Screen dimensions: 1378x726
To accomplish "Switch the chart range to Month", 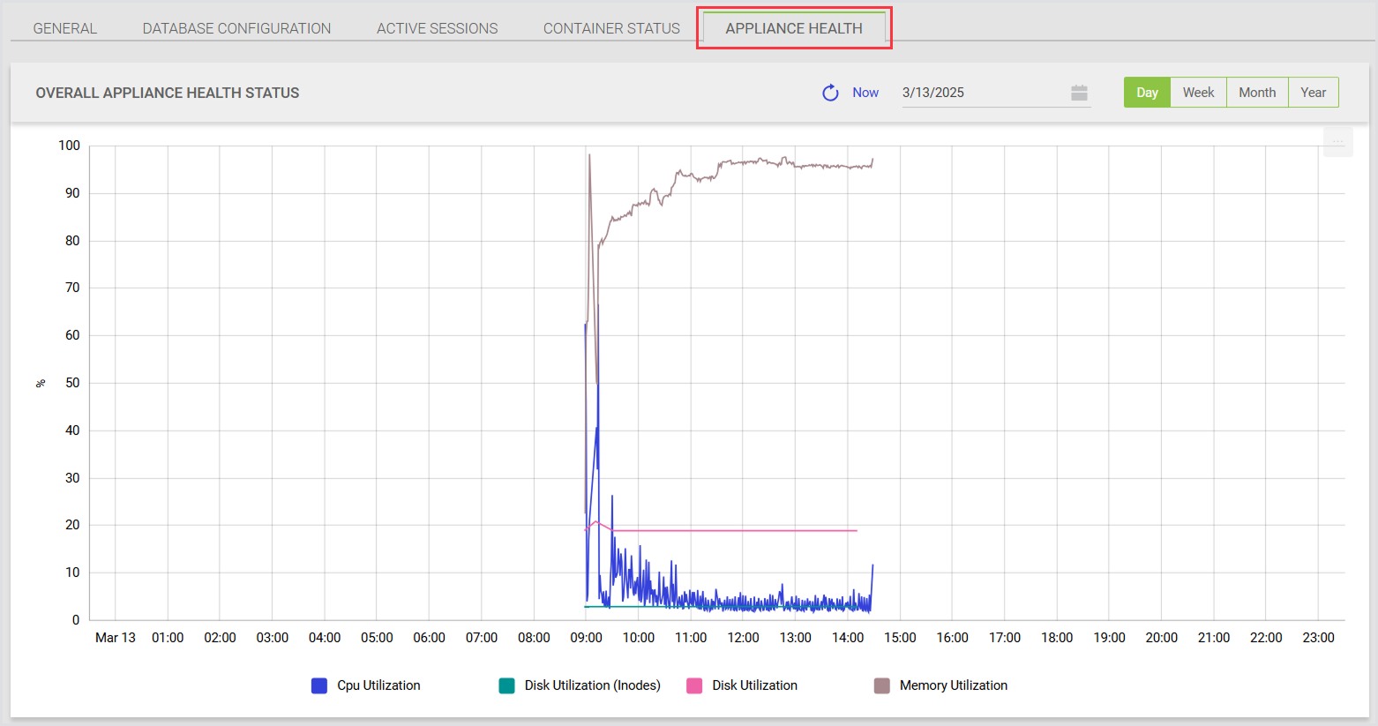I will pyautogui.click(x=1257, y=93).
